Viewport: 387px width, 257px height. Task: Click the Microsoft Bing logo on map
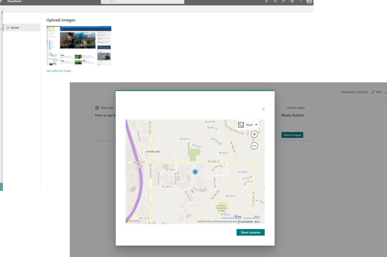pos(133,221)
